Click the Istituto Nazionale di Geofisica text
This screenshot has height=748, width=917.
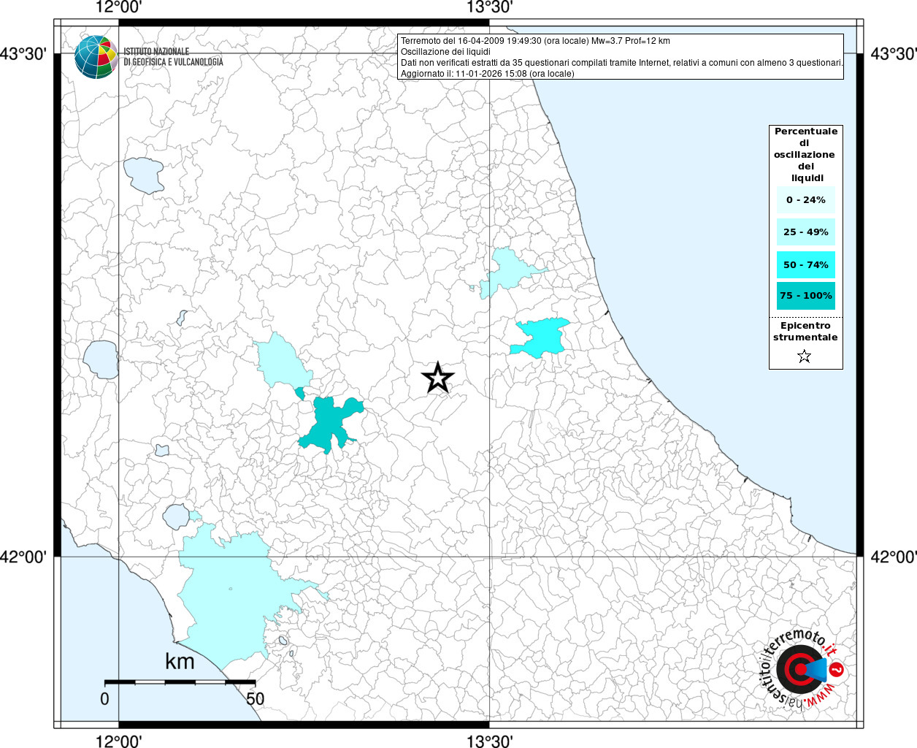(173, 57)
